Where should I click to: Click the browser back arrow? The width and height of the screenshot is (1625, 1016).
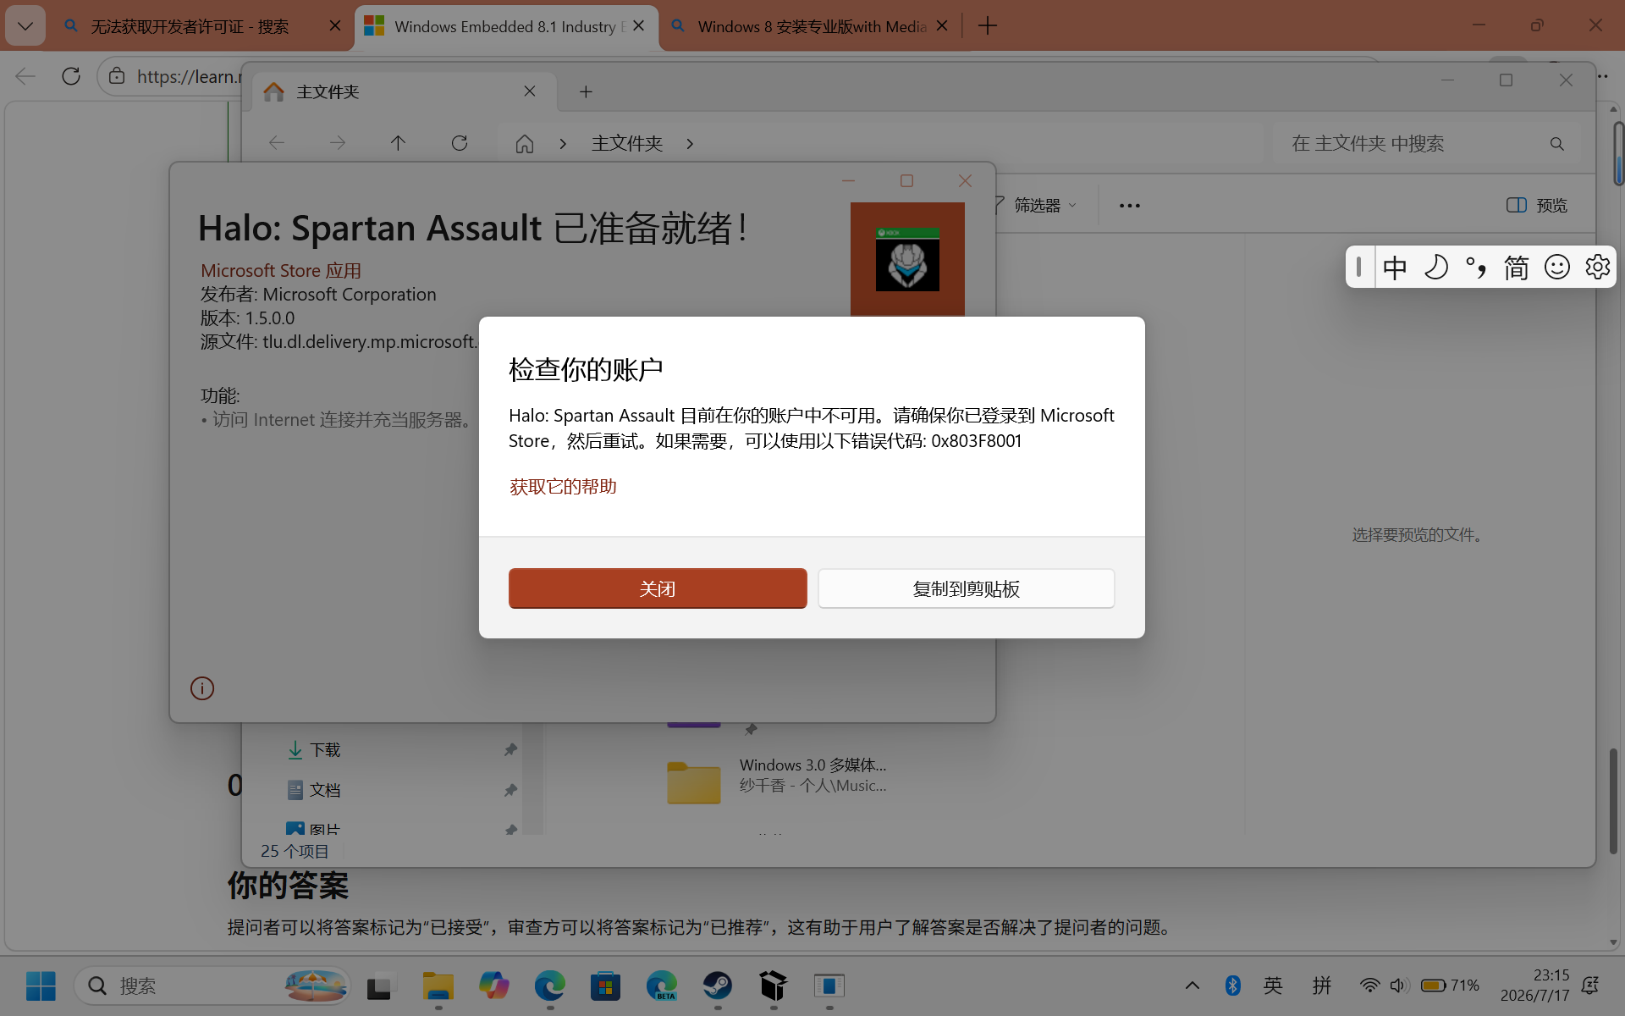coord(26,76)
